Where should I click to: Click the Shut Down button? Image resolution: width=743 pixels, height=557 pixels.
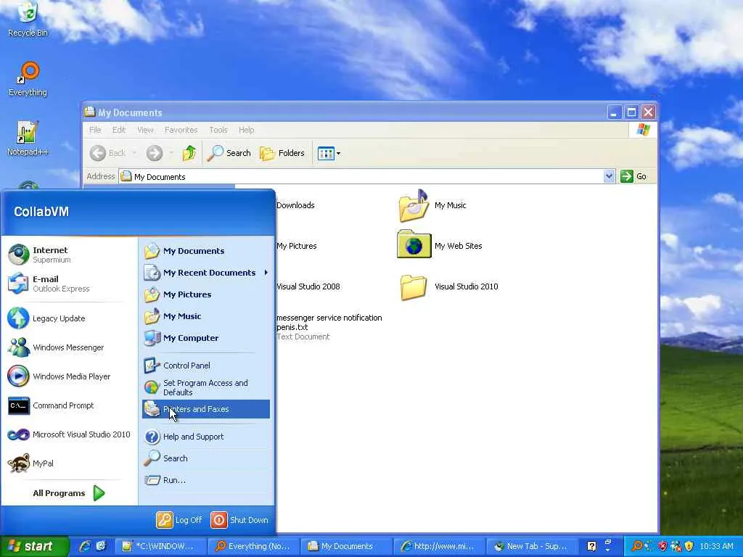pos(239,520)
